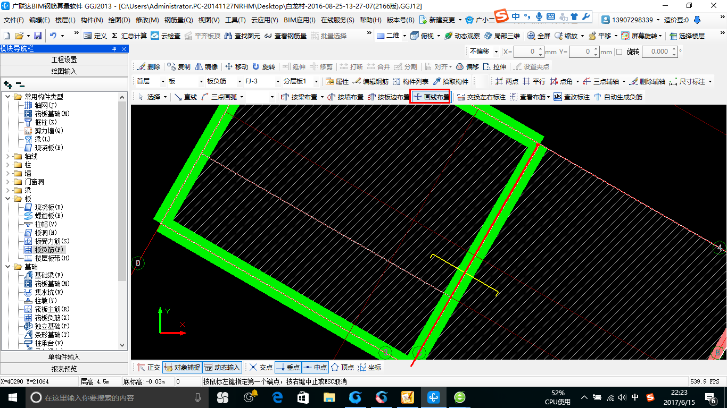Screen dimensions: 727x408
Task: Click 按墙布置 layout by wall
Action: coord(345,97)
